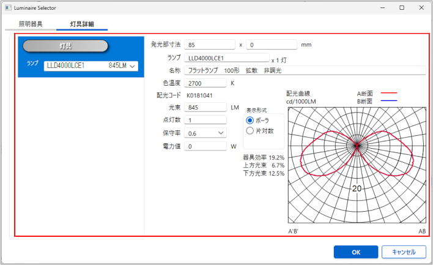
Task: Select the ポーラ radio button
Action: tap(250, 120)
